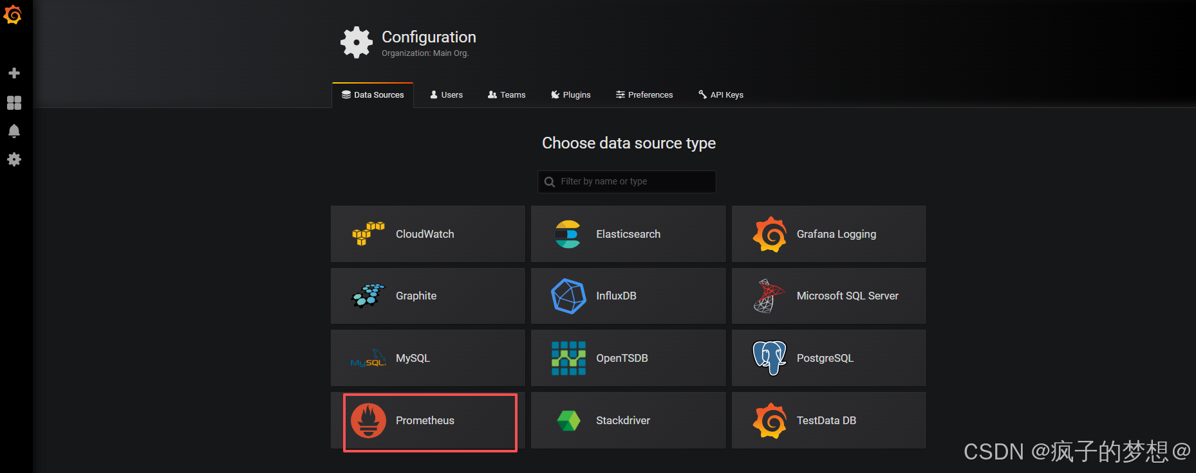The image size is (1196, 473).
Task: Click the OpenTSDB grid logo icon
Action: click(568, 358)
